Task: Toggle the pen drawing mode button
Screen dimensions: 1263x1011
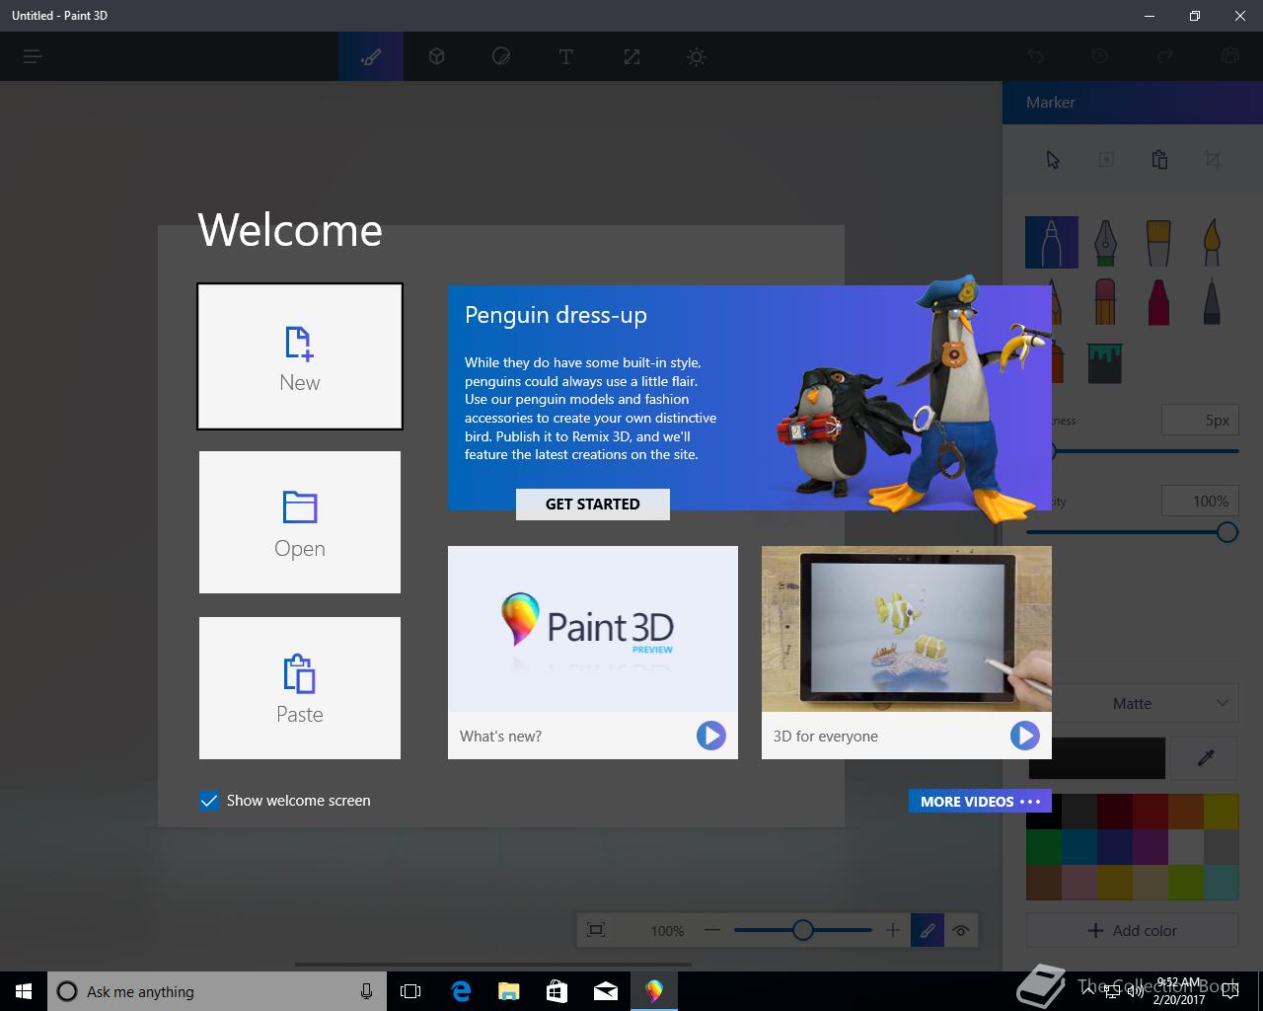Action: coord(928,930)
